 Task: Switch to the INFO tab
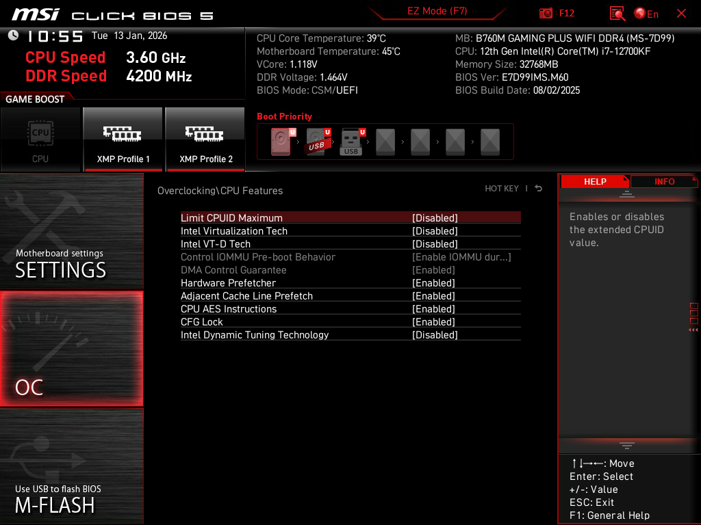(x=664, y=182)
